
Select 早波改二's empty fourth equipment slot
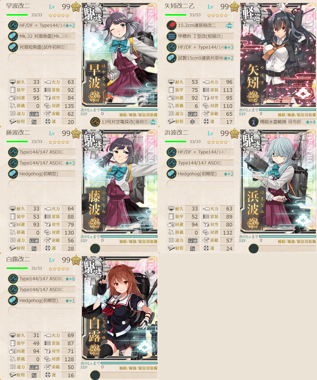pos(41,58)
